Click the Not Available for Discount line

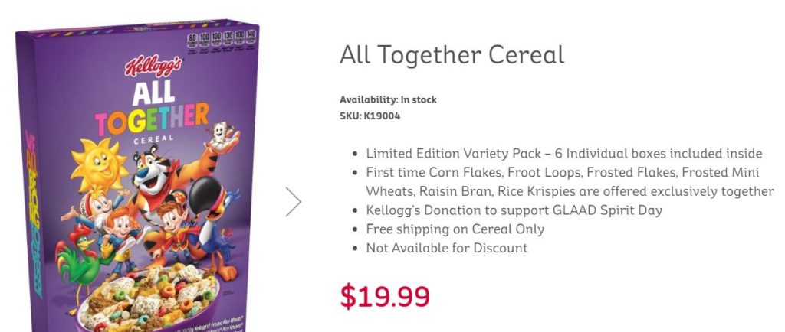pyautogui.click(x=447, y=248)
